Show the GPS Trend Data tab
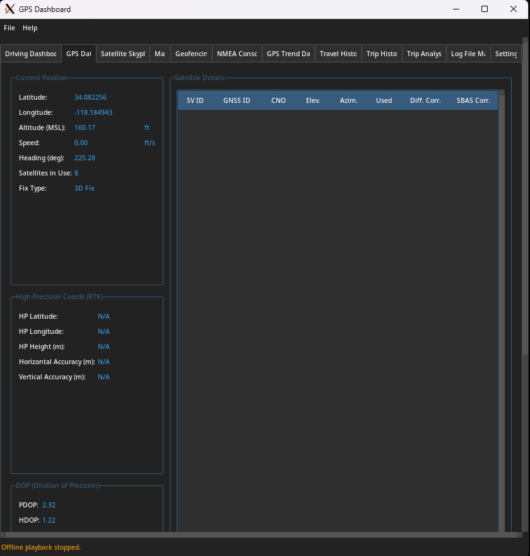 [288, 54]
